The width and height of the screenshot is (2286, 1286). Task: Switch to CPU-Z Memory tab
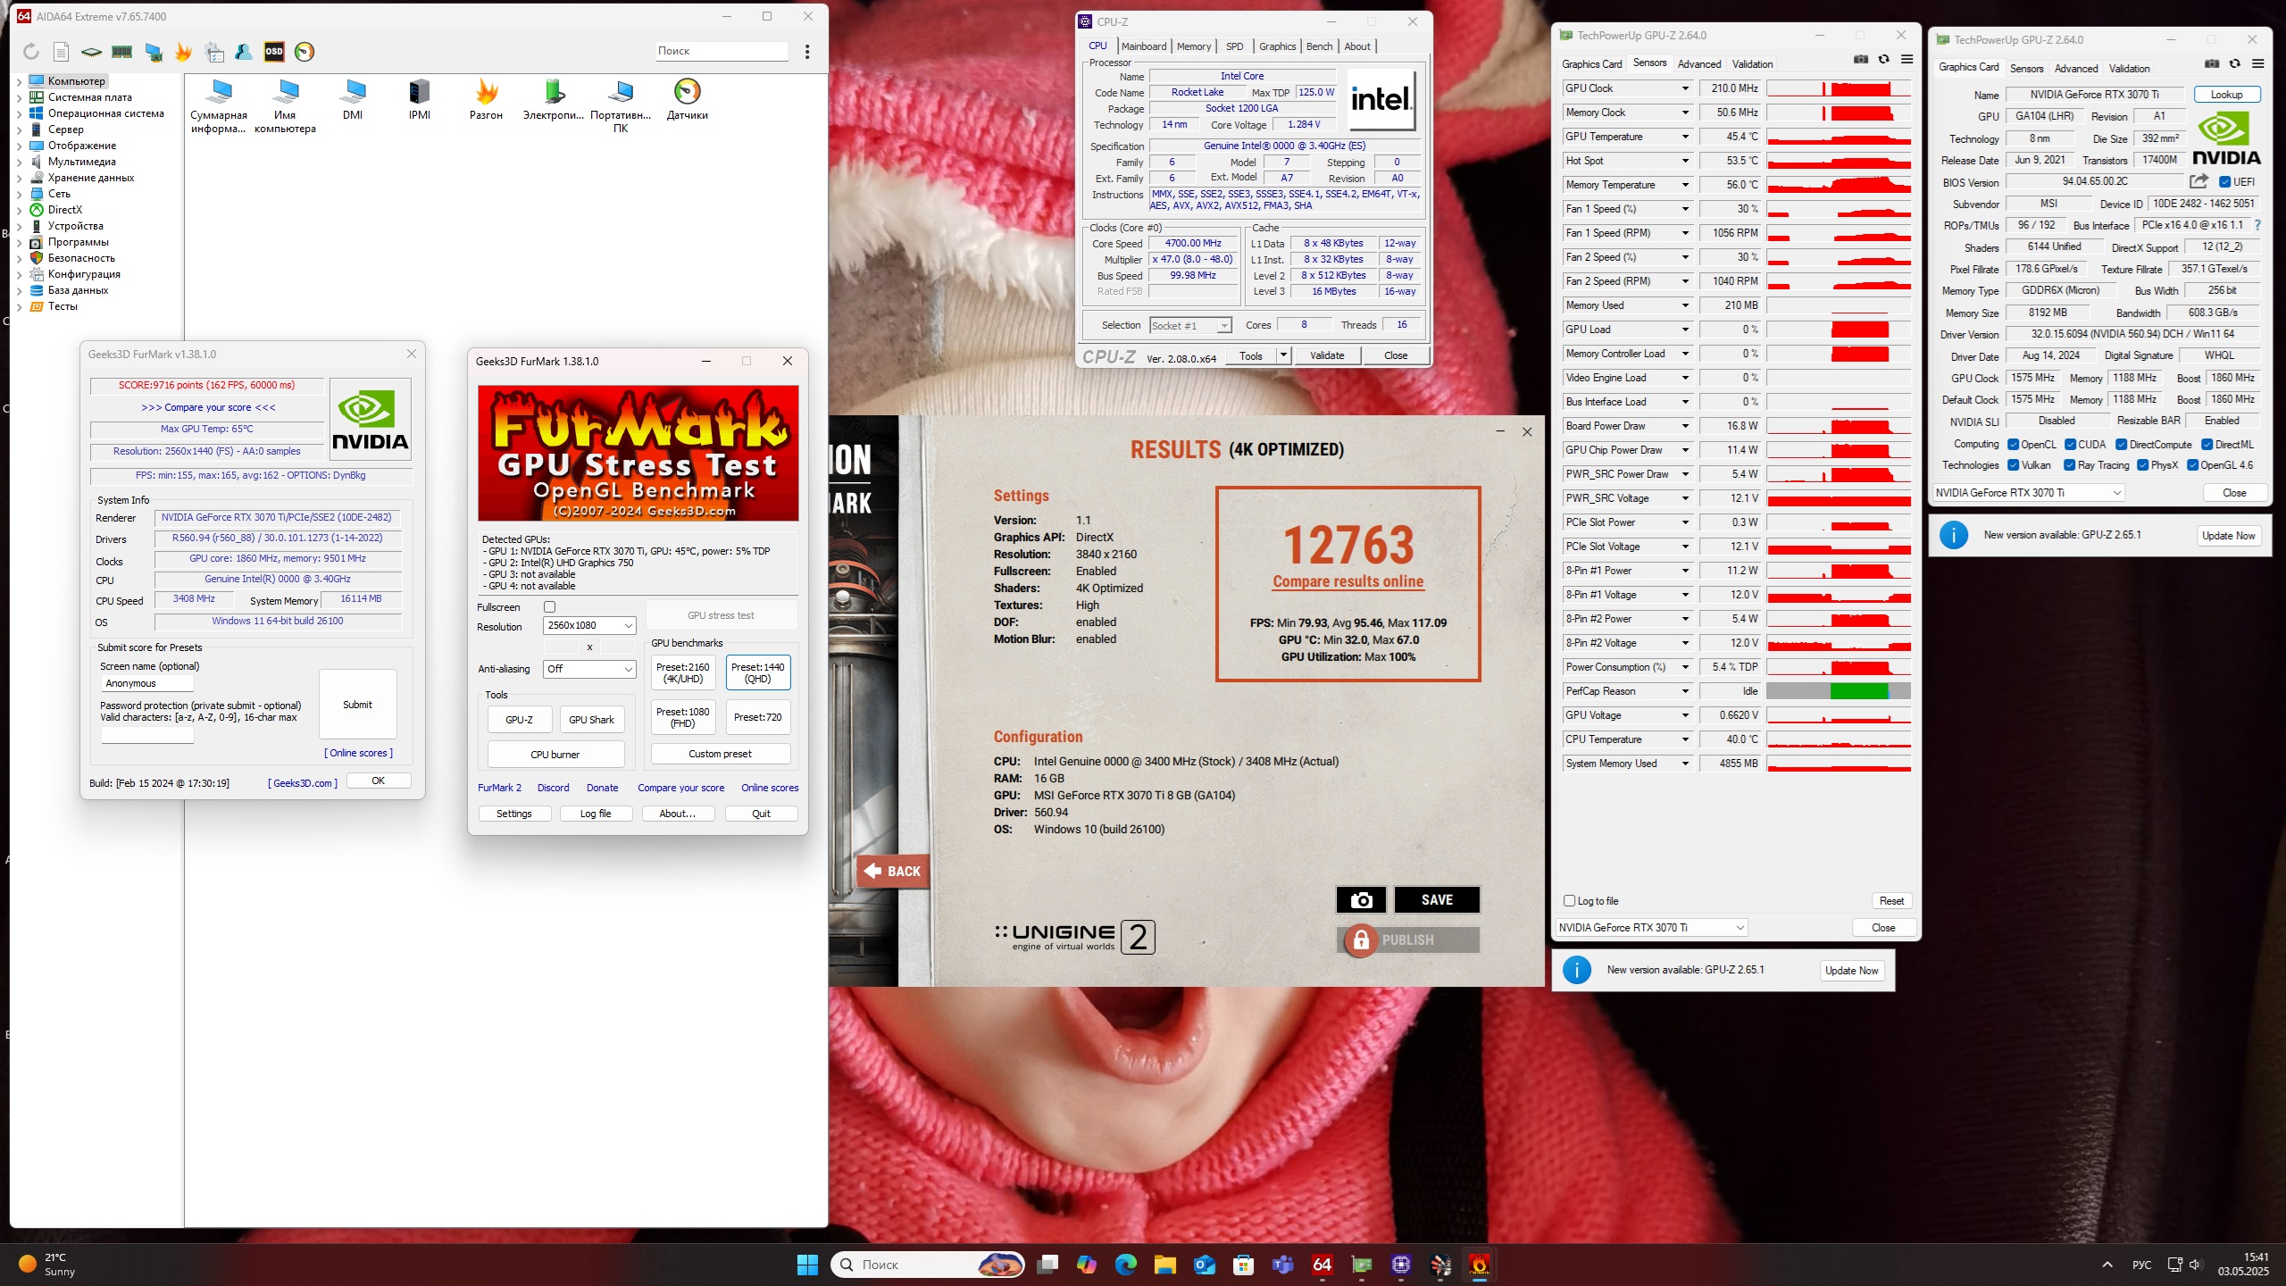[x=1194, y=46]
